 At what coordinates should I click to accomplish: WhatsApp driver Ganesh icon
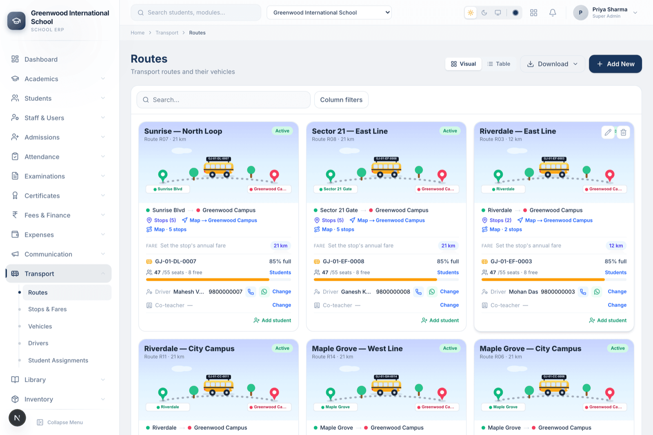(x=432, y=292)
